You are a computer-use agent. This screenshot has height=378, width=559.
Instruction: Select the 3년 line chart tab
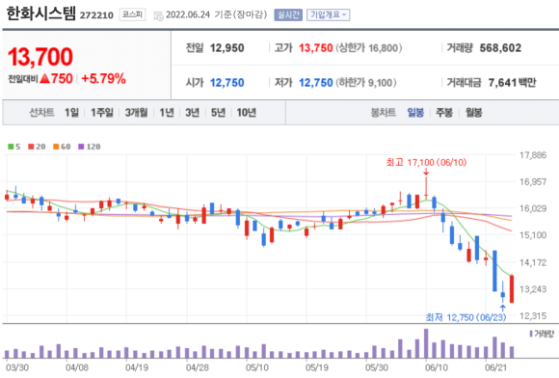point(192,113)
